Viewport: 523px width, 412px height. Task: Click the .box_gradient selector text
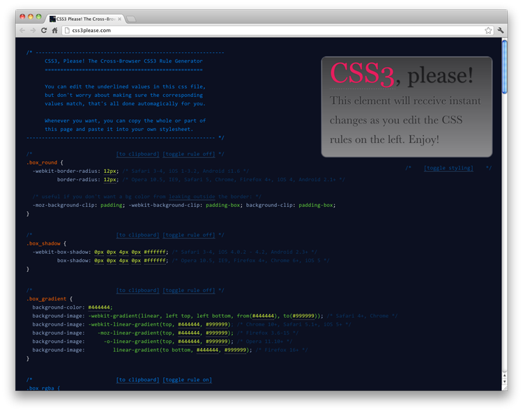46,299
